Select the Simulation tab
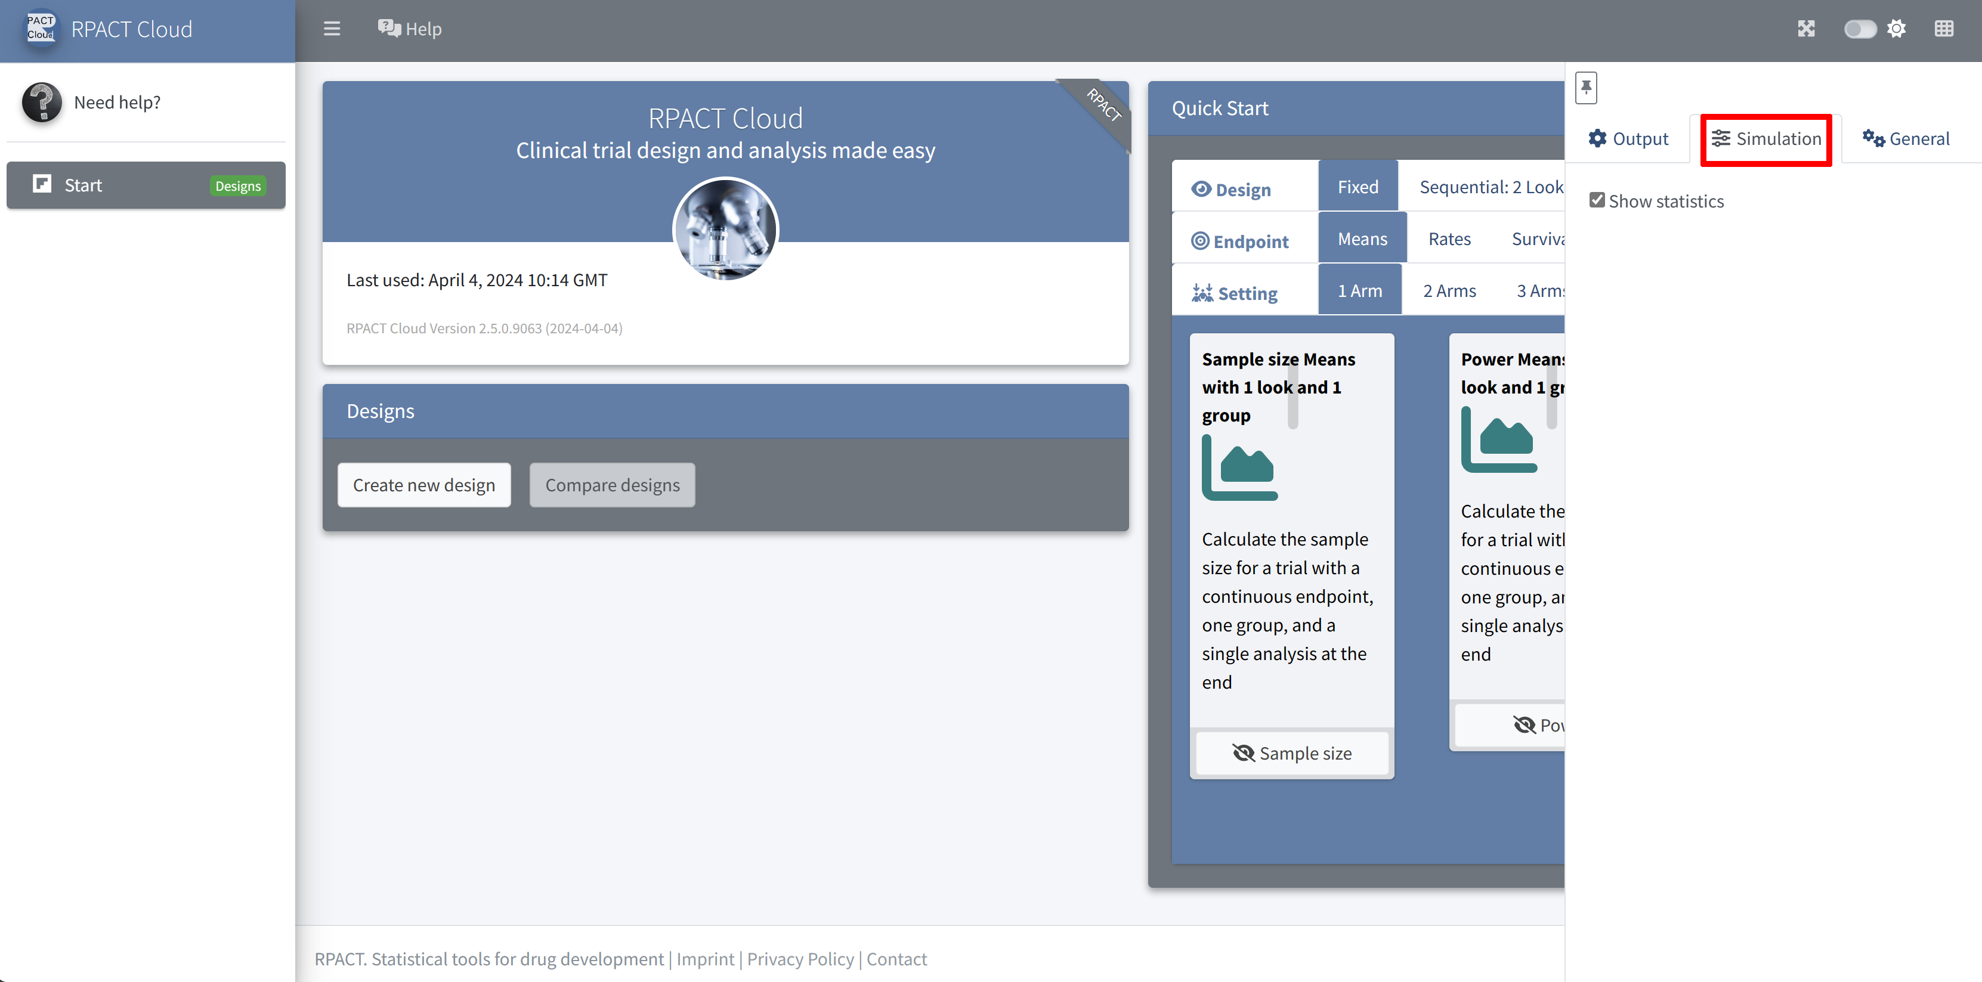Image resolution: width=1982 pixels, height=982 pixels. (1766, 139)
